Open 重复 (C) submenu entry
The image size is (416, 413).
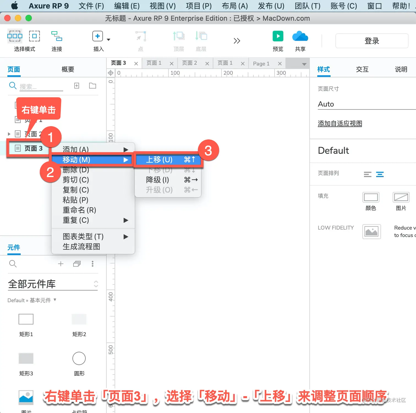[93, 220]
